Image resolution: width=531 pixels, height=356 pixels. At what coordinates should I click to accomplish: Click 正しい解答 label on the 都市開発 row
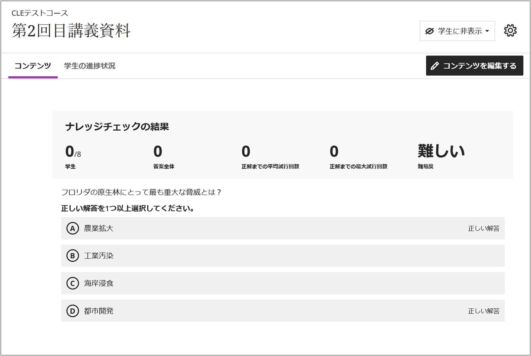click(484, 311)
